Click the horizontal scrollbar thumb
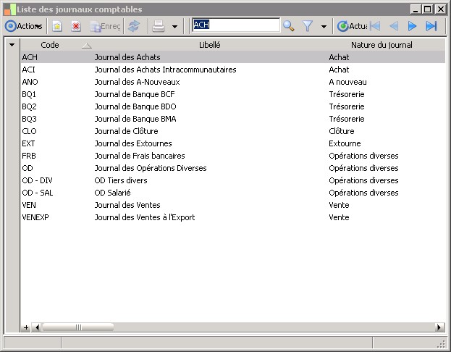This screenshot has height=352, width=451. 78,327
